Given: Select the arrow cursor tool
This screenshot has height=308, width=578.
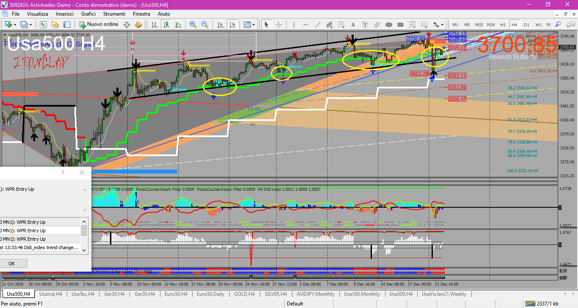Looking at the screenshot, I should (267, 25).
